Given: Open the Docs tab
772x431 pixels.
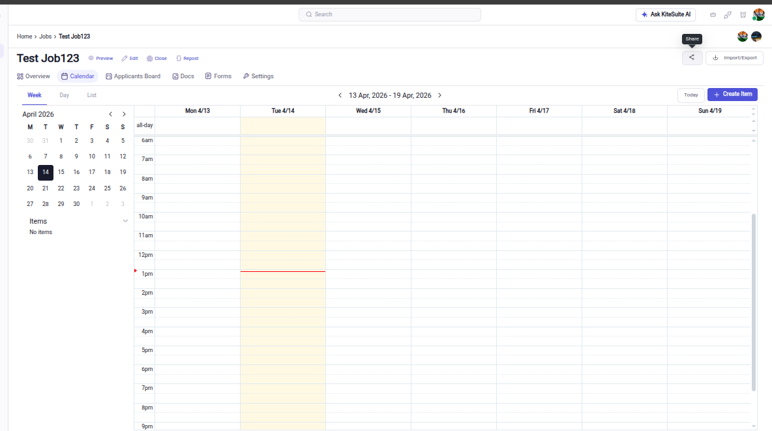Looking at the screenshot, I should coord(183,76).
